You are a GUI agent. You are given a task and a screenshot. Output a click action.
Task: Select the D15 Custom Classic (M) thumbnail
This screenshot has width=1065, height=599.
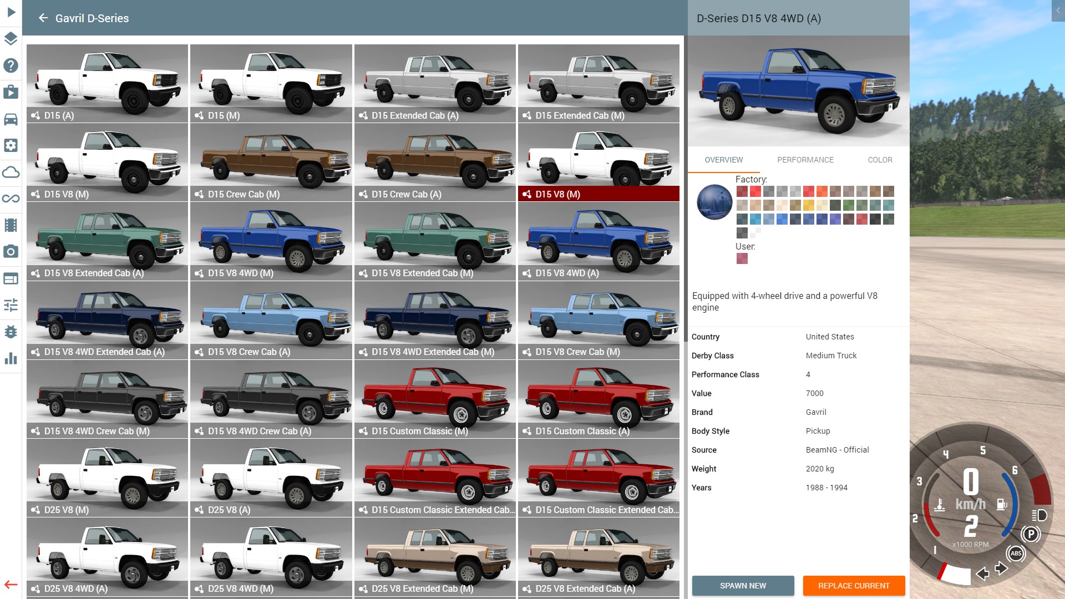pos(435,399)
